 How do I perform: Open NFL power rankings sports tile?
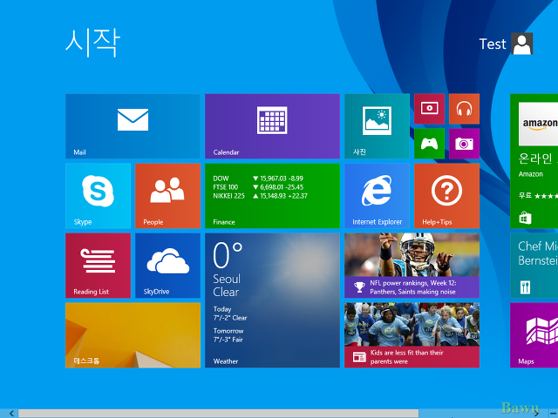(x=412, y=266)
